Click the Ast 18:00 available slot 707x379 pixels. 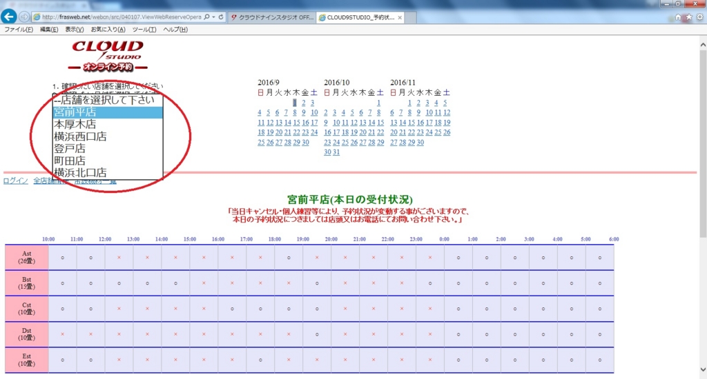[x=289, y=258]
